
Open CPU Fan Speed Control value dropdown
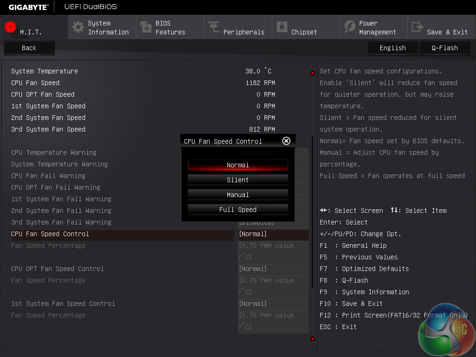[273, 234]
